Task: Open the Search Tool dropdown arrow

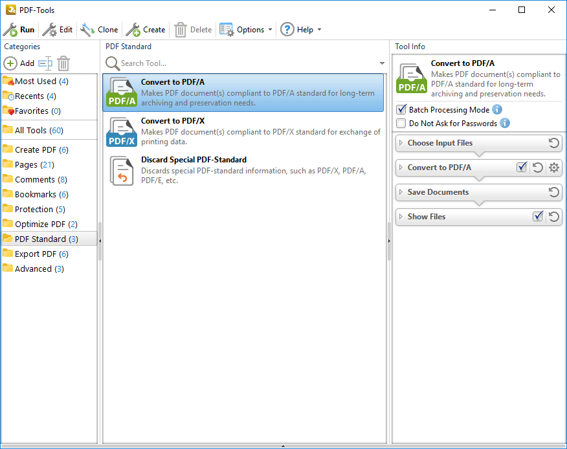Action: (x=383, y=63)
